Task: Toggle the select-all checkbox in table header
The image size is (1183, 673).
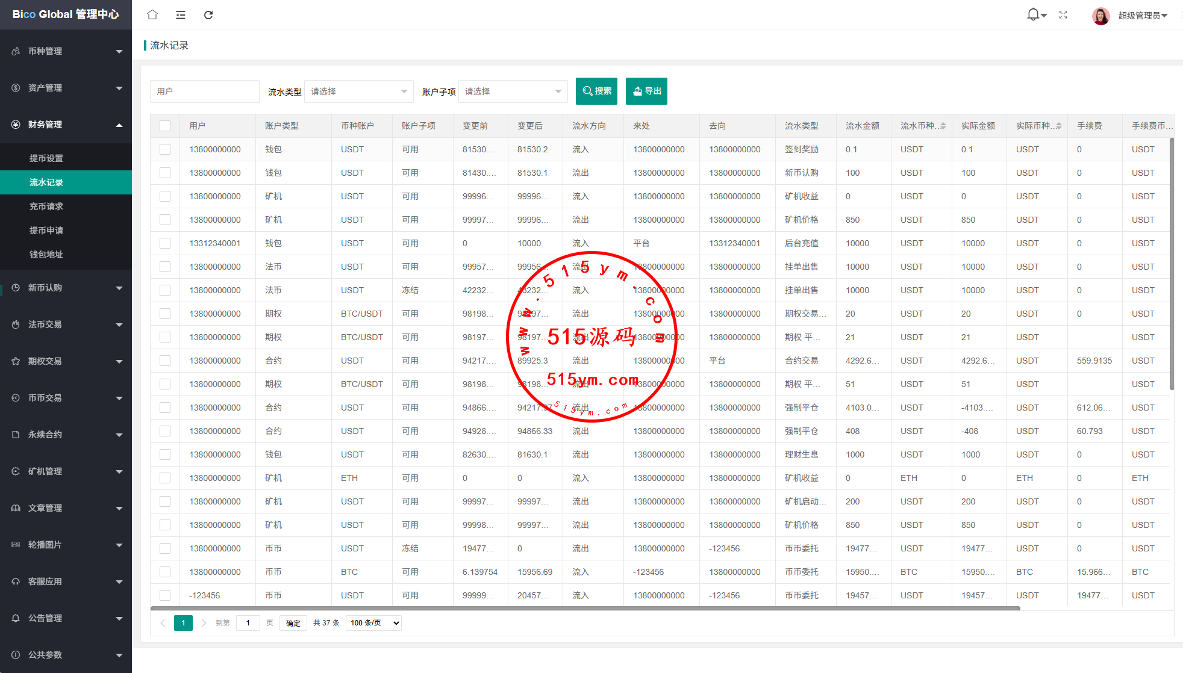Action: pos(165,126)
